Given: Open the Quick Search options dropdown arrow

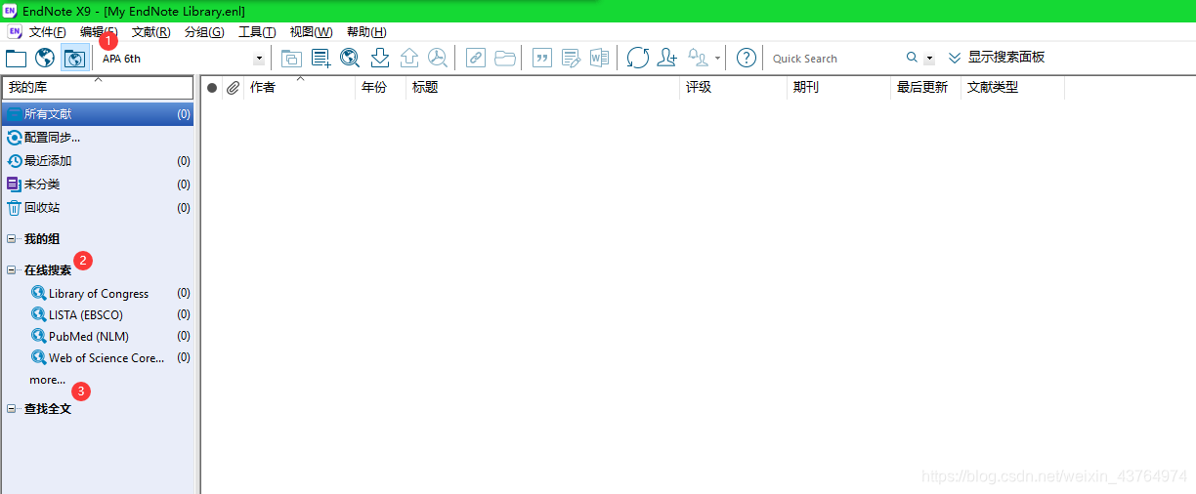Looking at the screenshot, I should point(930,59).
